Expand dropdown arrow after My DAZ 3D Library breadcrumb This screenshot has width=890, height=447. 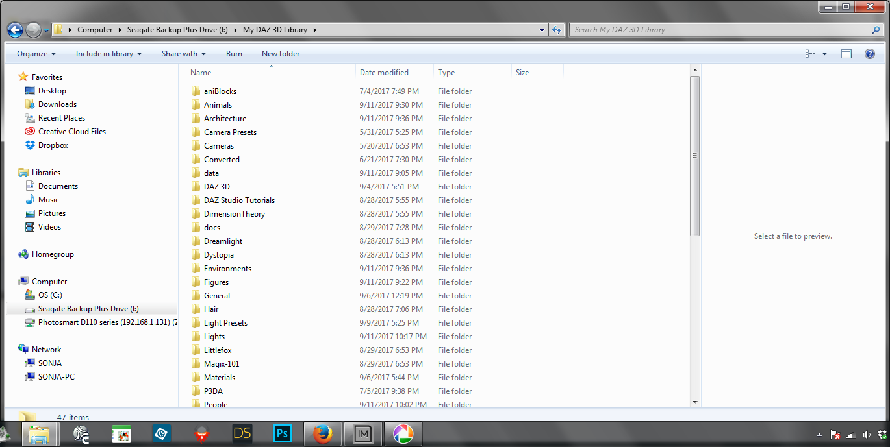(x=314, y=30)
